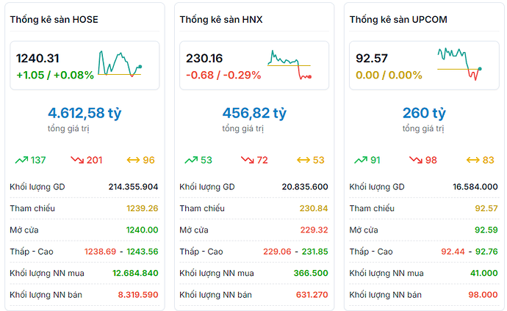Screen dimensions: 507x311
Task: Open the HNX index mini chart
Action: [290, 65]
